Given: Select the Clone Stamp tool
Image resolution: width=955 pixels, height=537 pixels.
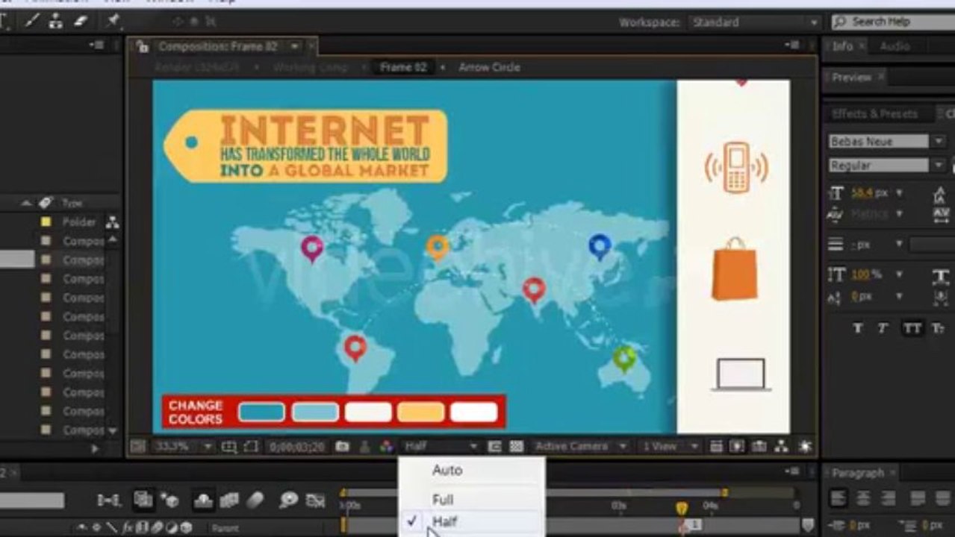Looking at the screenshot, I should tap(56, 21).
